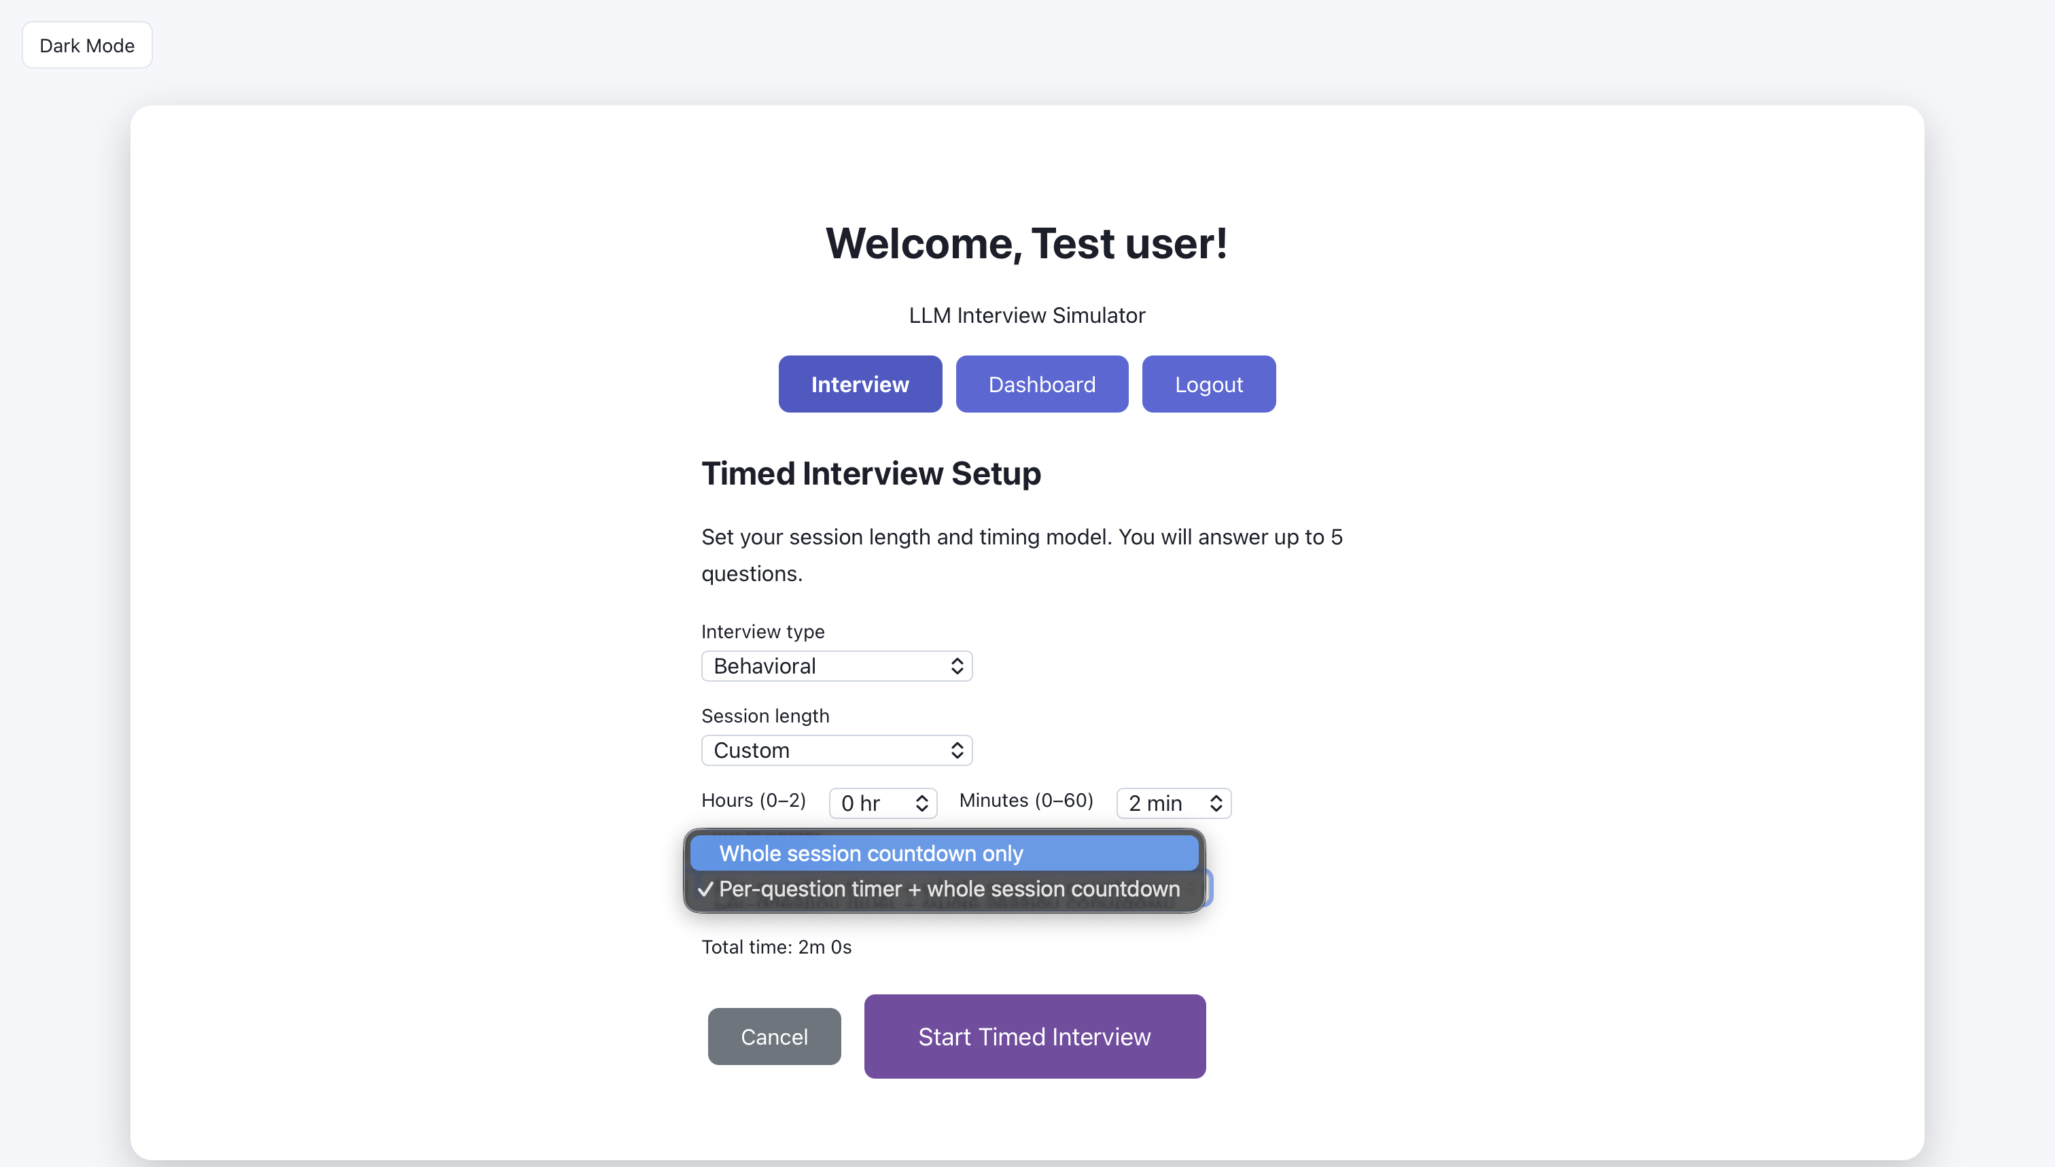Expand the Minutes selector

(x=1173, y=803)
